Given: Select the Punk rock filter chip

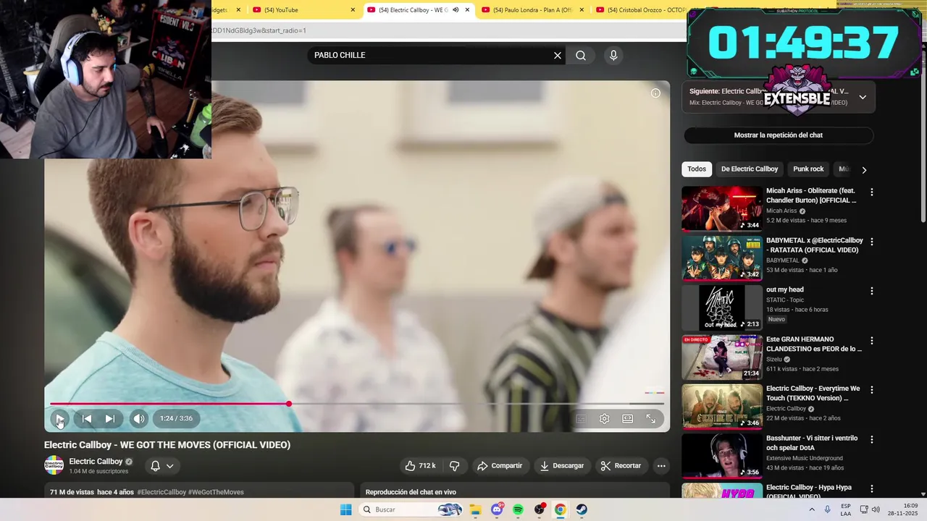Looking at the screenshot, I should pos(808,169).
